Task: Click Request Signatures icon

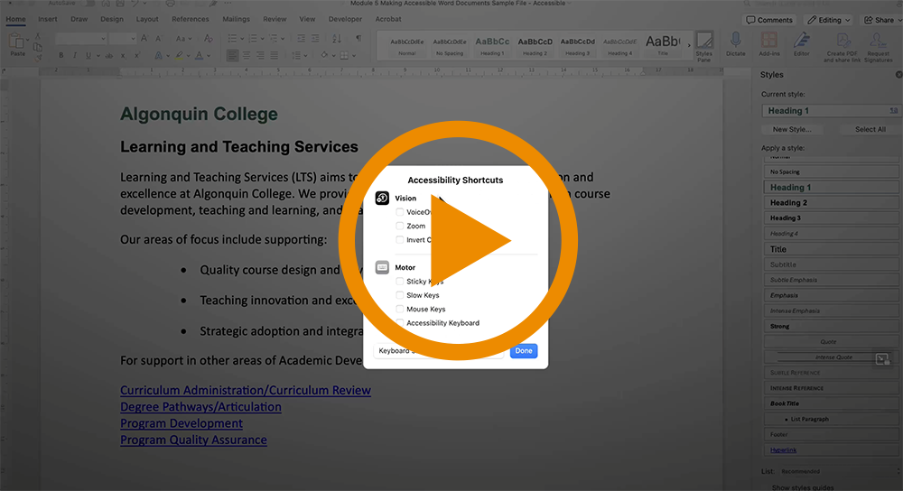Action: tap(879, 43)
